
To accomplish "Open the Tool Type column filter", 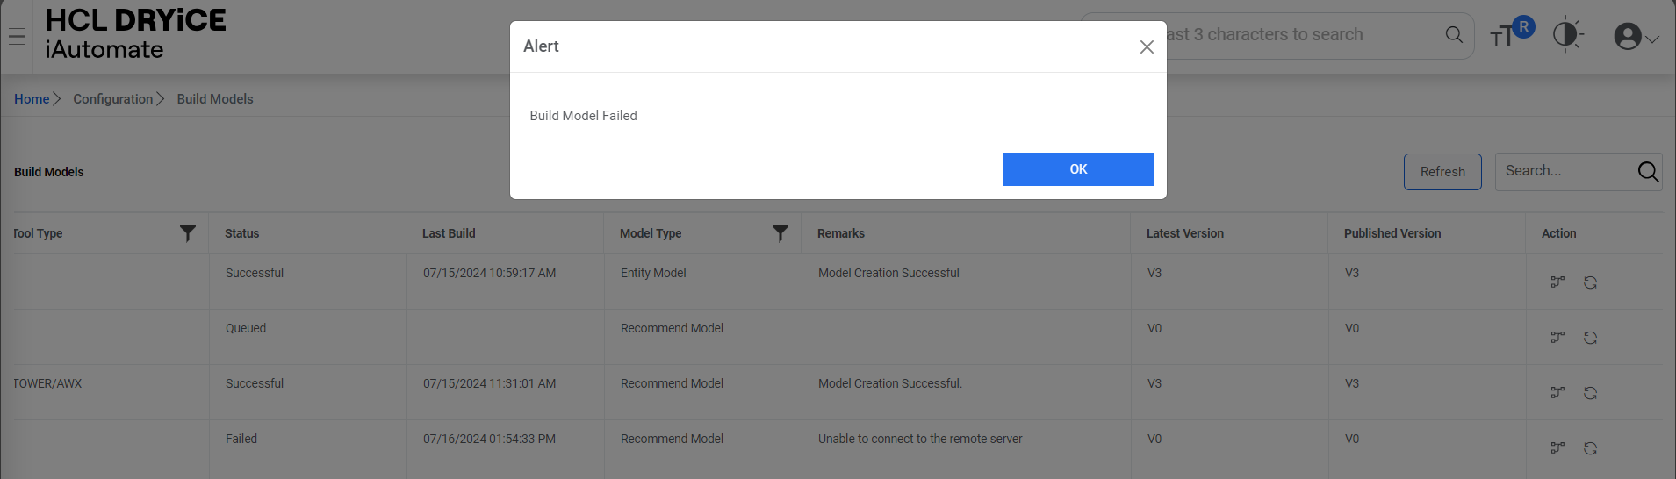I will click(x=187, y=233).
